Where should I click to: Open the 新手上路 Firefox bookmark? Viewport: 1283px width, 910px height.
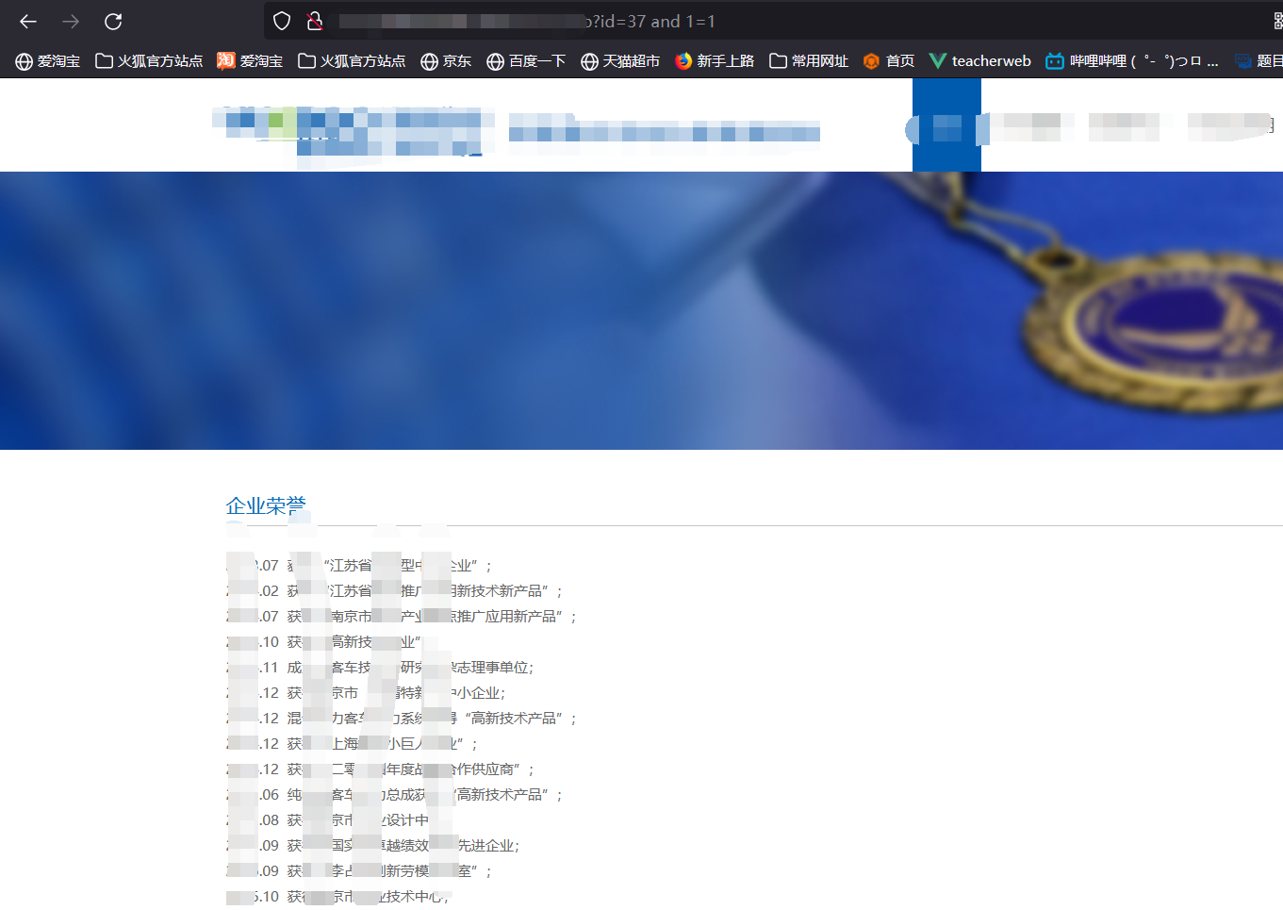[715, 61]
